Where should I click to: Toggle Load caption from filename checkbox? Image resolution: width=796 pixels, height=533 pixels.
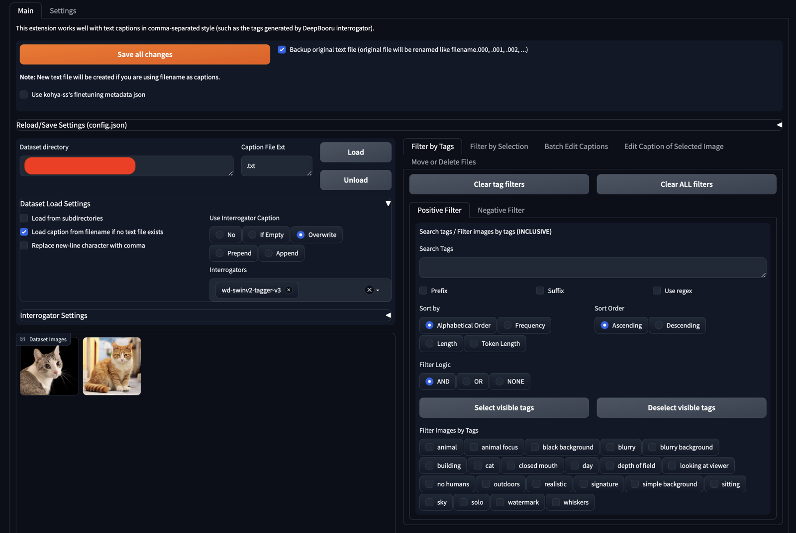pyautogui.click(x=24, y=232)
